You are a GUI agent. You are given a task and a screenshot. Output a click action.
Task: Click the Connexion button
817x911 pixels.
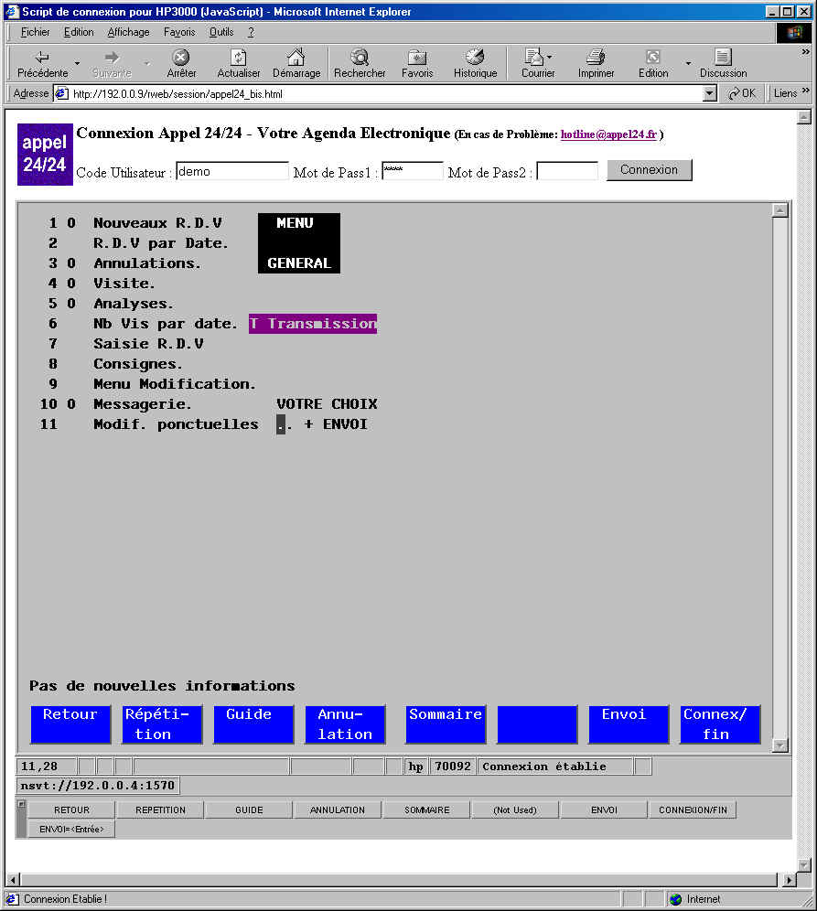pos(649,170)
